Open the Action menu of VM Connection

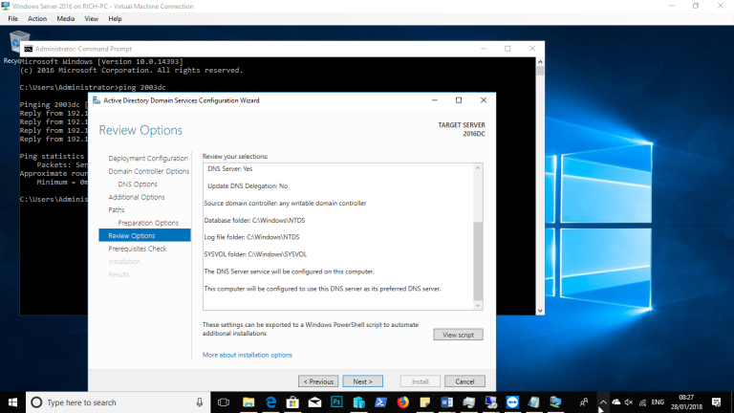pos(37,19)
